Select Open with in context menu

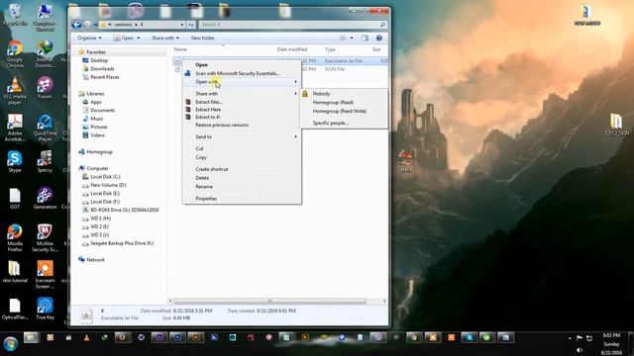pyautogui.click(x=206, y=82)
